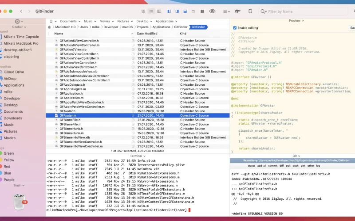Select GFBlameFile.m in the file list
Screen dimensions: 355x221
pyautogui.click(x=138, y=124)
